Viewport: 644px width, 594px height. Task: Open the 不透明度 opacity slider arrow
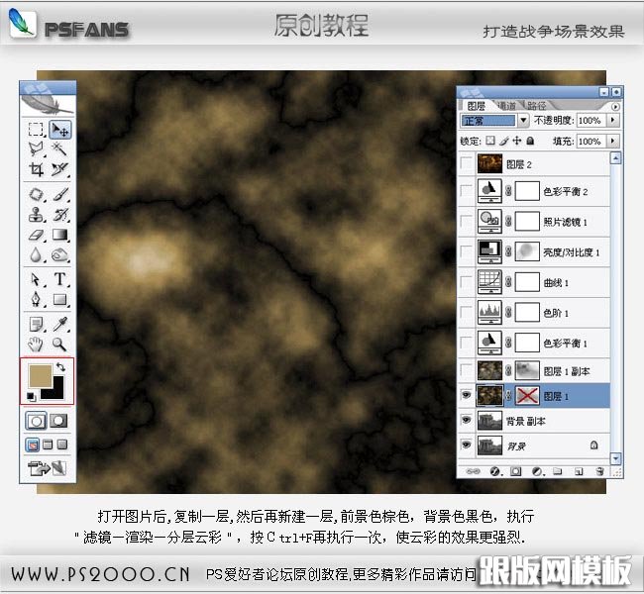pyautogui.click(x=614, y=120)
